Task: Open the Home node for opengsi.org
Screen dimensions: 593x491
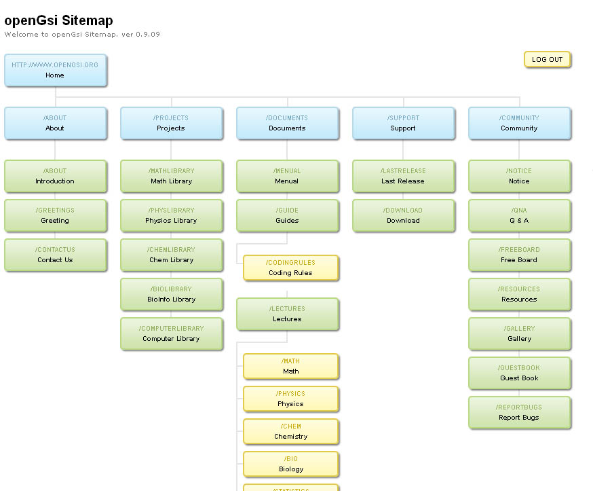Action: pos(56,70)
